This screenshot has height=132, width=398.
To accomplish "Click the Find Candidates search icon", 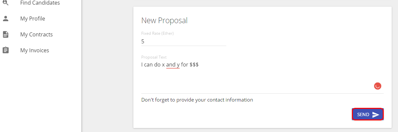I will click(6, 2).
